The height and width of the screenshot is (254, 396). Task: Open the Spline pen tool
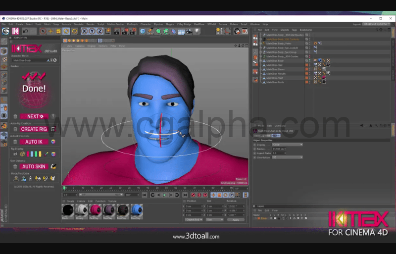tap(150, 31)
